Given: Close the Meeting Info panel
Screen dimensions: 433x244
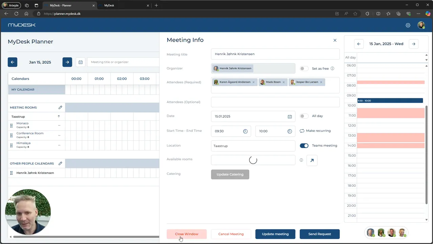Looking at the screenshot, I should click(335, 40).
